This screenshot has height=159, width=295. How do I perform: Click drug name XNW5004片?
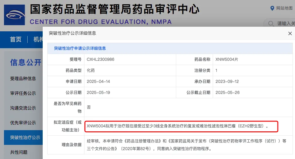pos(227,60)
